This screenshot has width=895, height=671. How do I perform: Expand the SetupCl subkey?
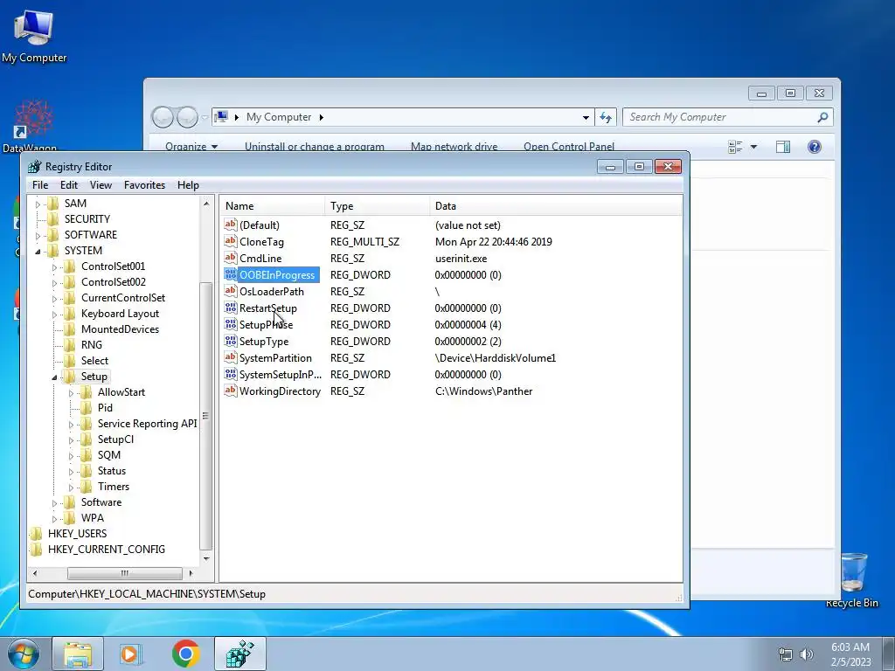71,440
